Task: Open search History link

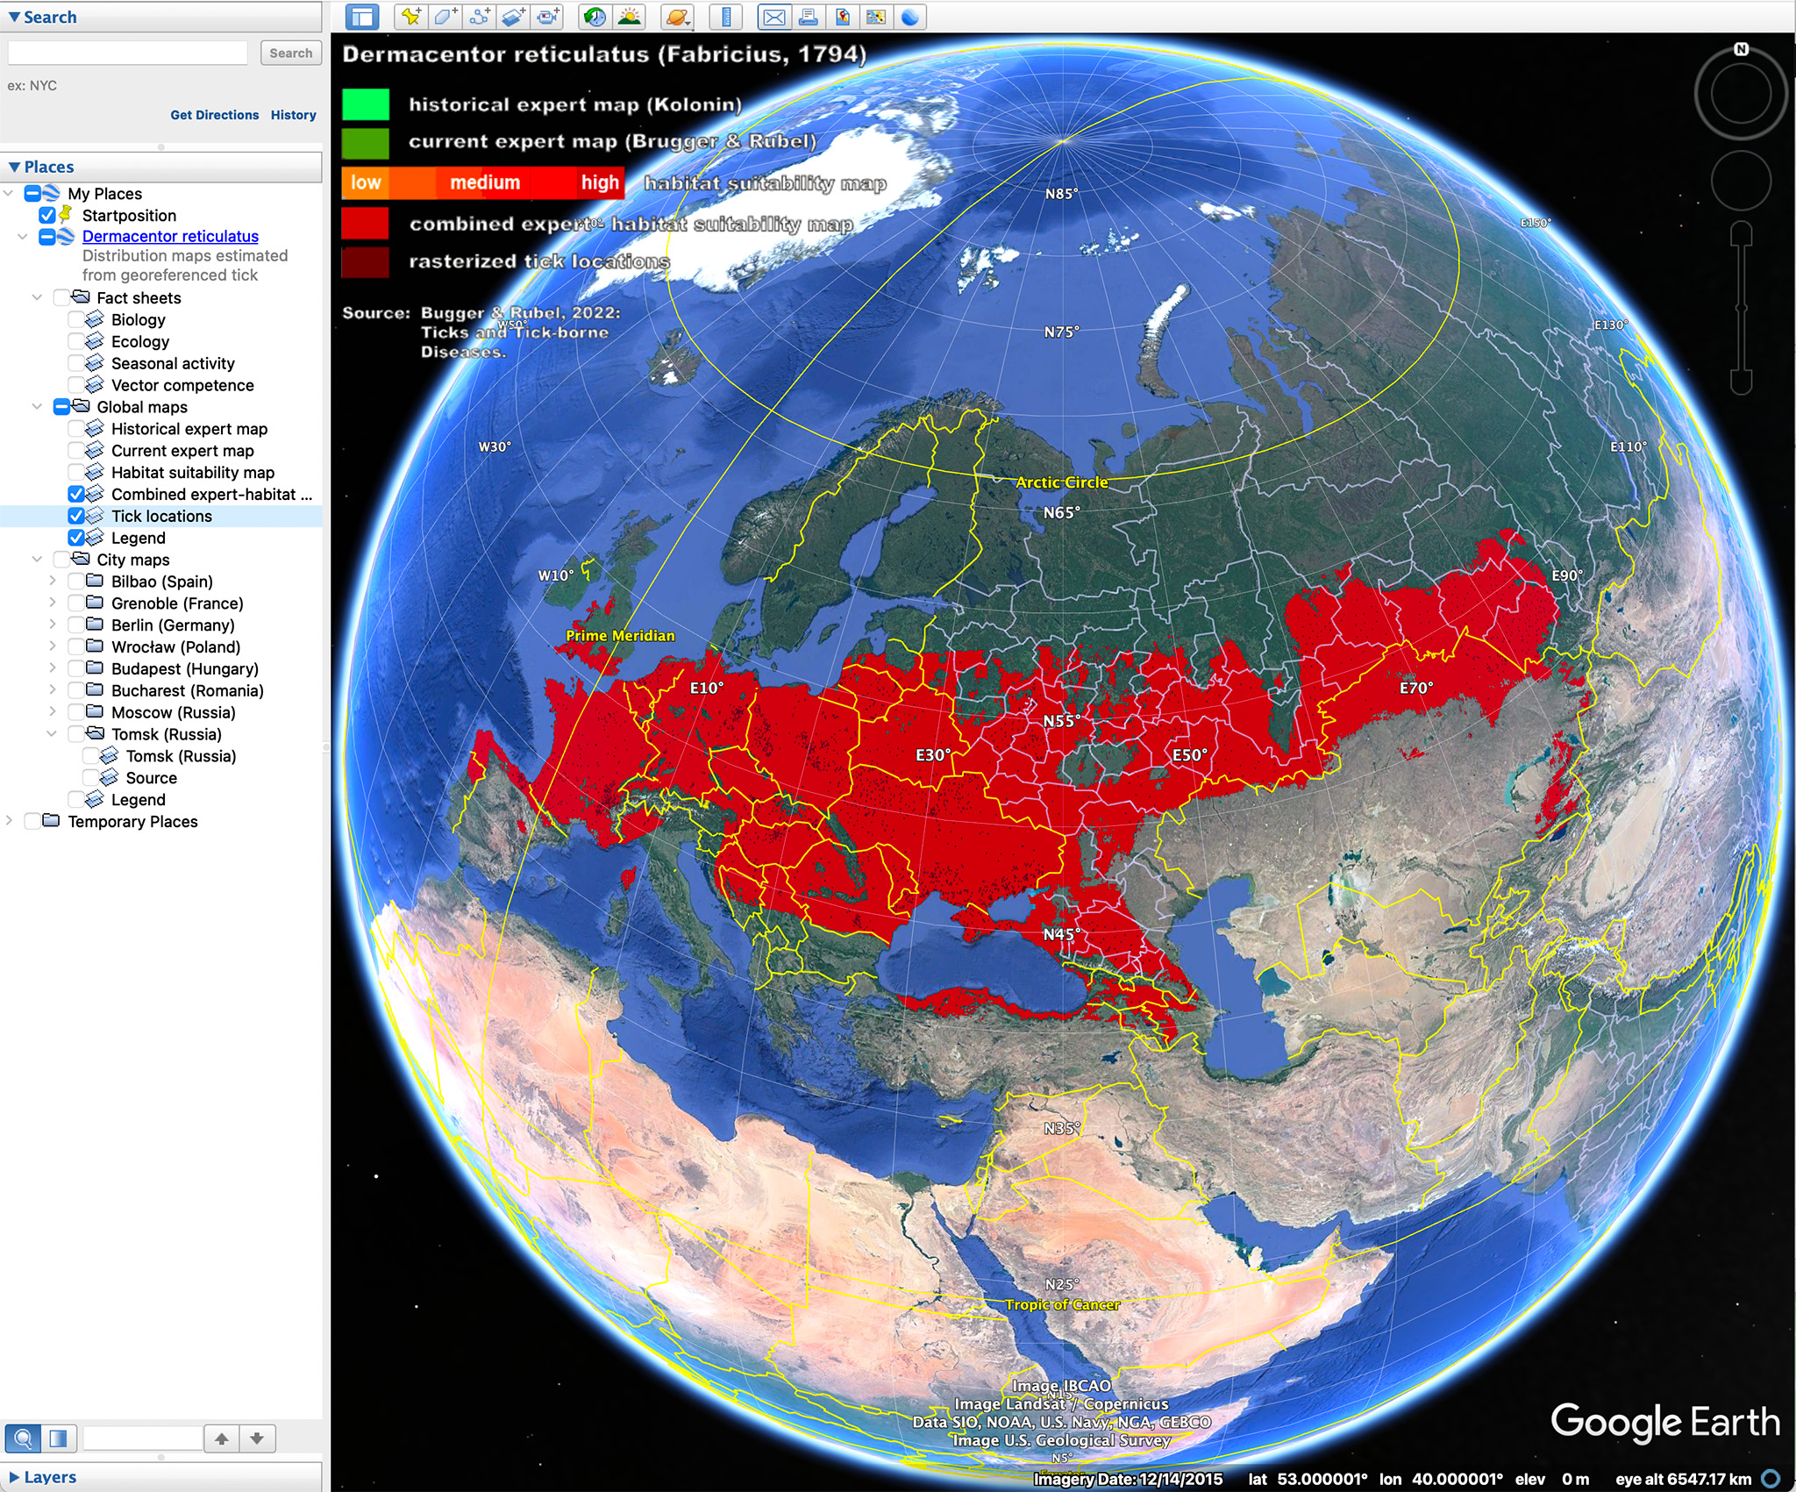Action: (x=293, y=115)
